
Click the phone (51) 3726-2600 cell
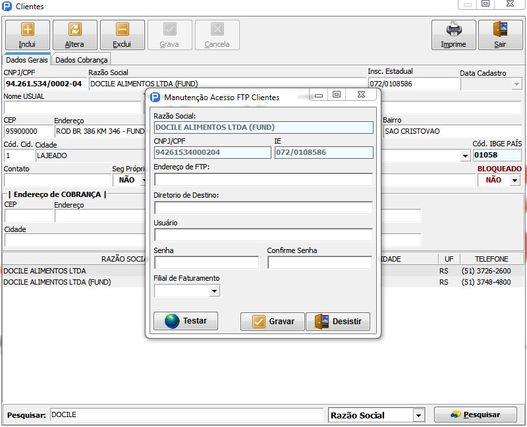click(486, 271)
